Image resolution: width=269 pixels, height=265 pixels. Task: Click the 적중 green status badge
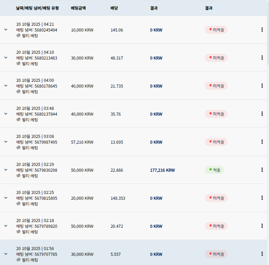point(214,170)
